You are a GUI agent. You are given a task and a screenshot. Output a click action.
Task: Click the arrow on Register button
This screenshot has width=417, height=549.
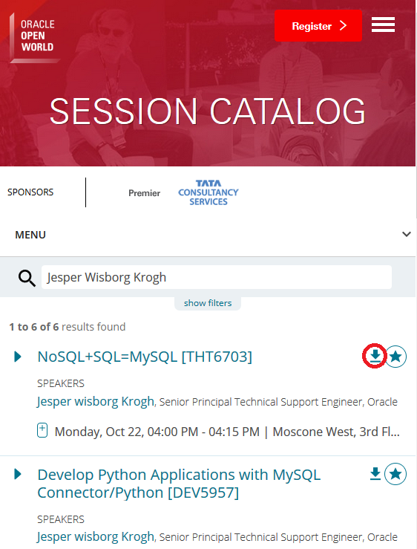[x=344, y=25]
